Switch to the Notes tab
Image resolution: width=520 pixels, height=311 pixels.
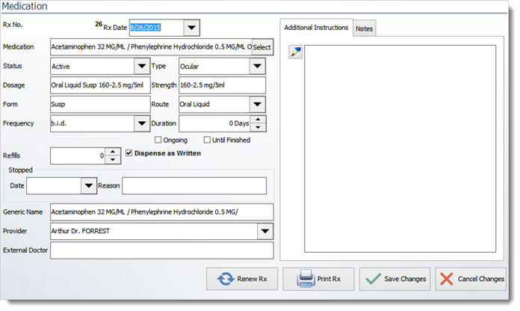tap(364, 28)
